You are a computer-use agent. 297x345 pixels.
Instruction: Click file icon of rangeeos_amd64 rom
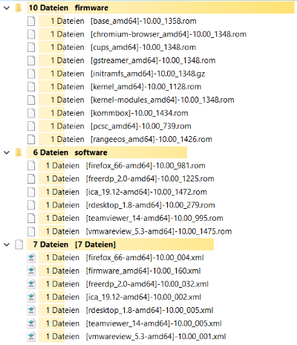pyautogui.click(x=31, y=140)
